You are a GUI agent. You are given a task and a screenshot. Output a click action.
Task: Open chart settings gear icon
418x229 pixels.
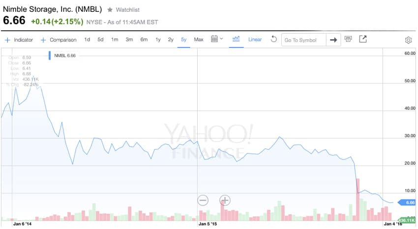pos(408,40)
